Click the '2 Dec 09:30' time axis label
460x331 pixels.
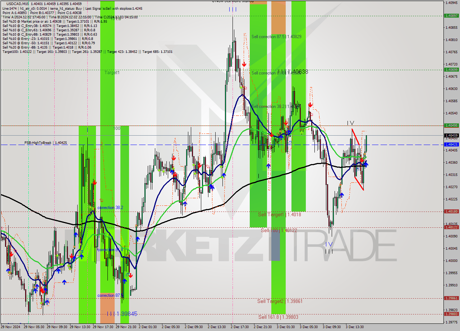click(194, 327)
